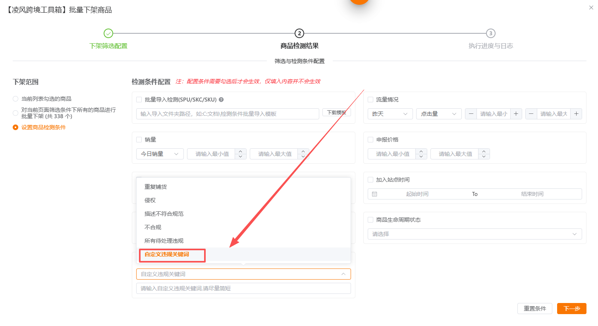Increase the 申报价格 minimum value with up arrow
Viewport: 598px width, 326px height.
(421, 151)
